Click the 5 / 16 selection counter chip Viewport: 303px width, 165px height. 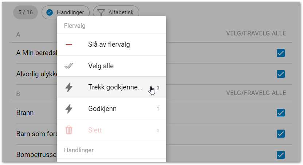tap(26, 12)
